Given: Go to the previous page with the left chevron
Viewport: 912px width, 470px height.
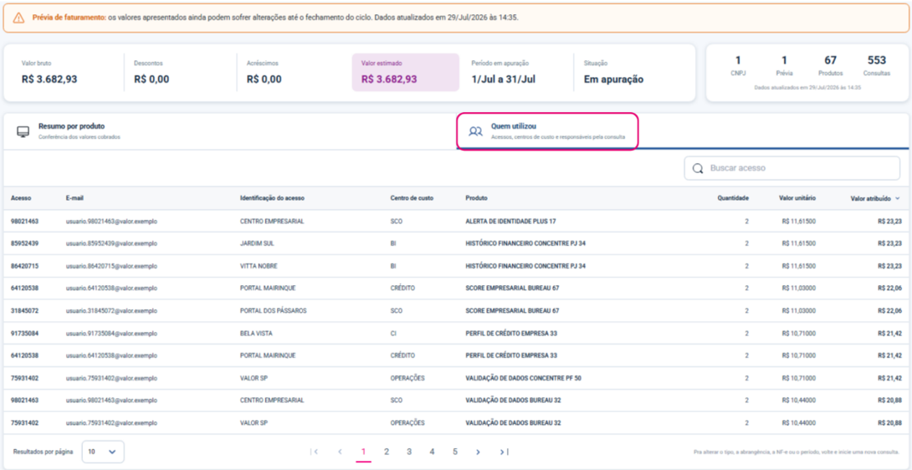Looking at the screenshot, I should [340, 452].
